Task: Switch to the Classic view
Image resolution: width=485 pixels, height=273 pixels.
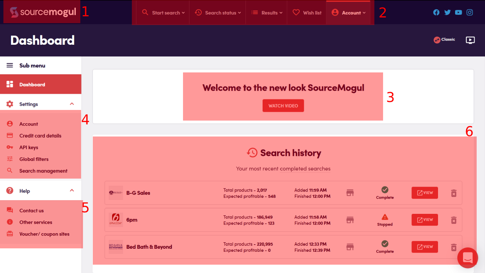Action: pos(444,39)
